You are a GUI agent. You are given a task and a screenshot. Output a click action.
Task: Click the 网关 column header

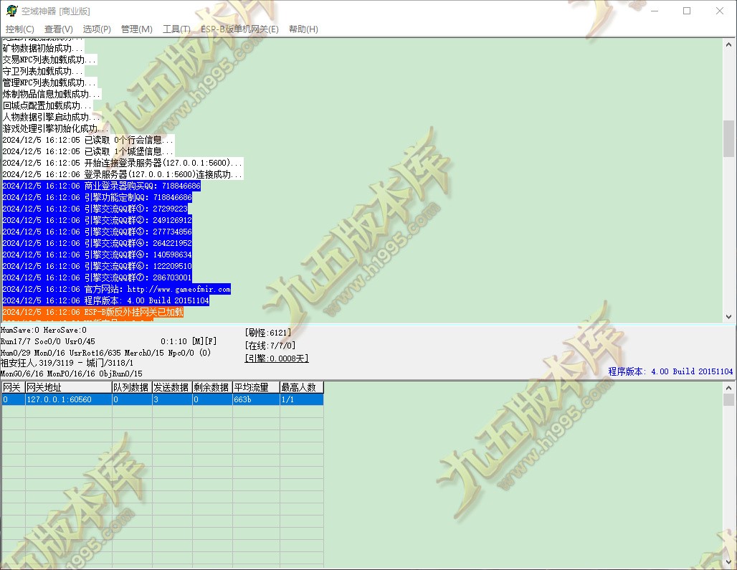coord(13,387)
